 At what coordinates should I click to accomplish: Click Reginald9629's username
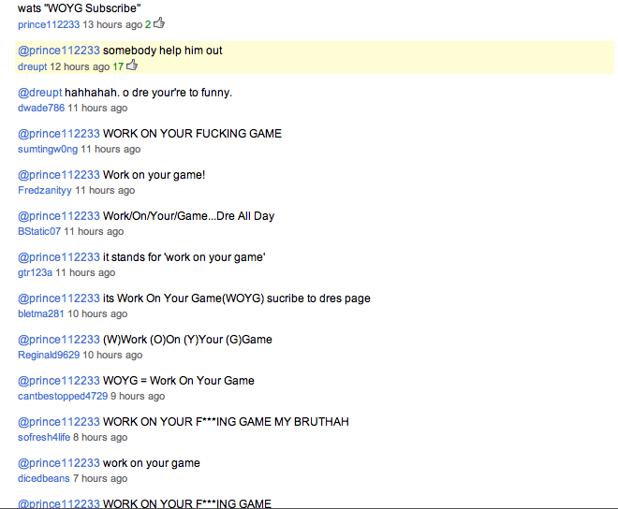pos(49,356)
